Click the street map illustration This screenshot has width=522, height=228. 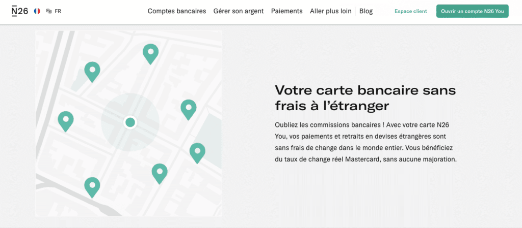point(129,123)
